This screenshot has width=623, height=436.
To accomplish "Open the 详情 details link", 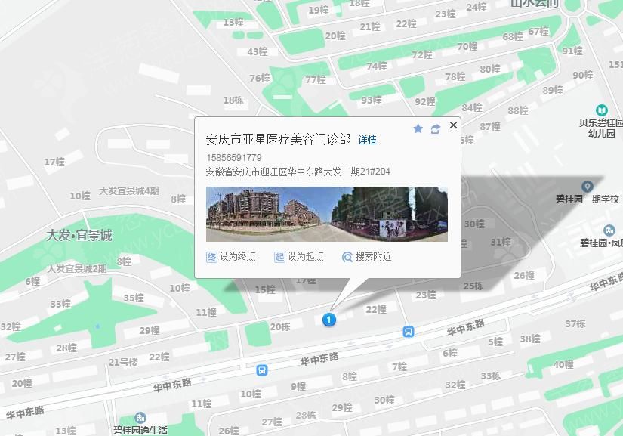I will tap(368, 140).
